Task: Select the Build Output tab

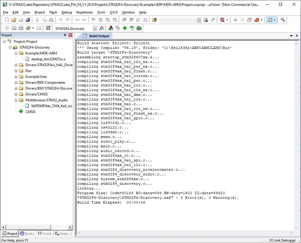Action: 96,36
